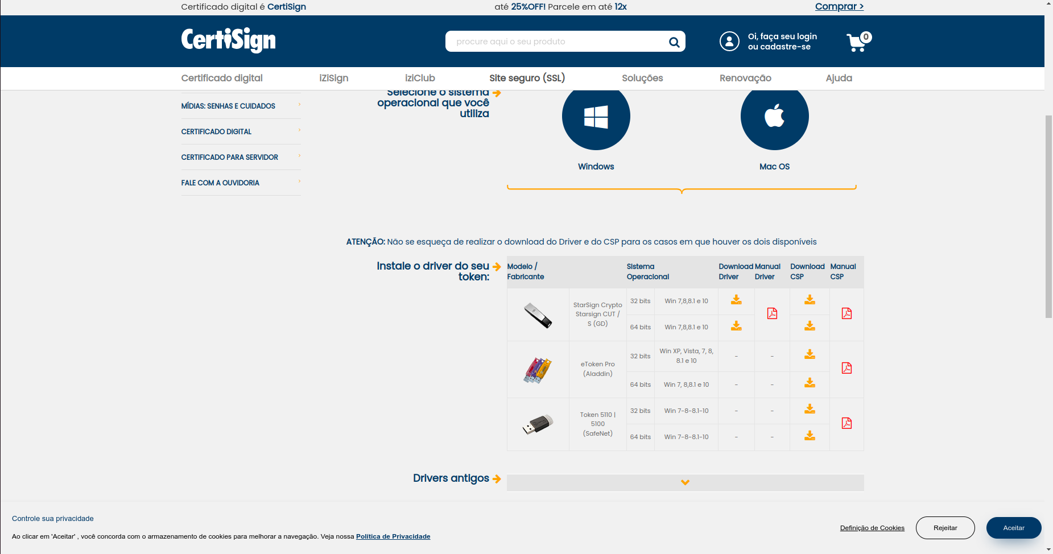1053x554 pixels.
Task: Open the Renovação menu
Action: 745,78
